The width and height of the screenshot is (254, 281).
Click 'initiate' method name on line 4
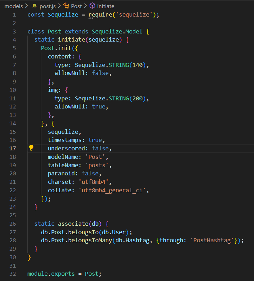tap(72, 39)
